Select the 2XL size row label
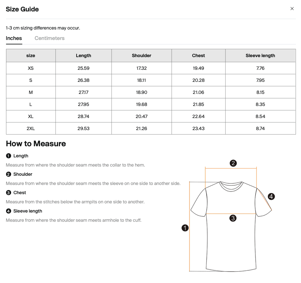Image resolution: width=301 pixels, height=283 pixels. point(31,128)
